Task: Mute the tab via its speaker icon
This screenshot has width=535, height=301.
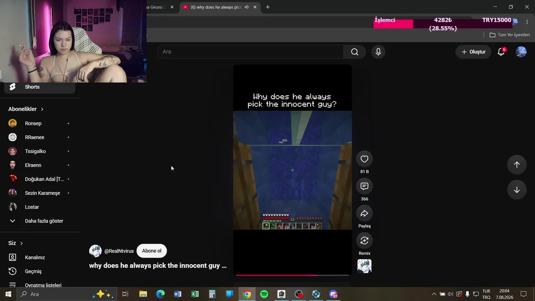Action: (x=247, y=7)
